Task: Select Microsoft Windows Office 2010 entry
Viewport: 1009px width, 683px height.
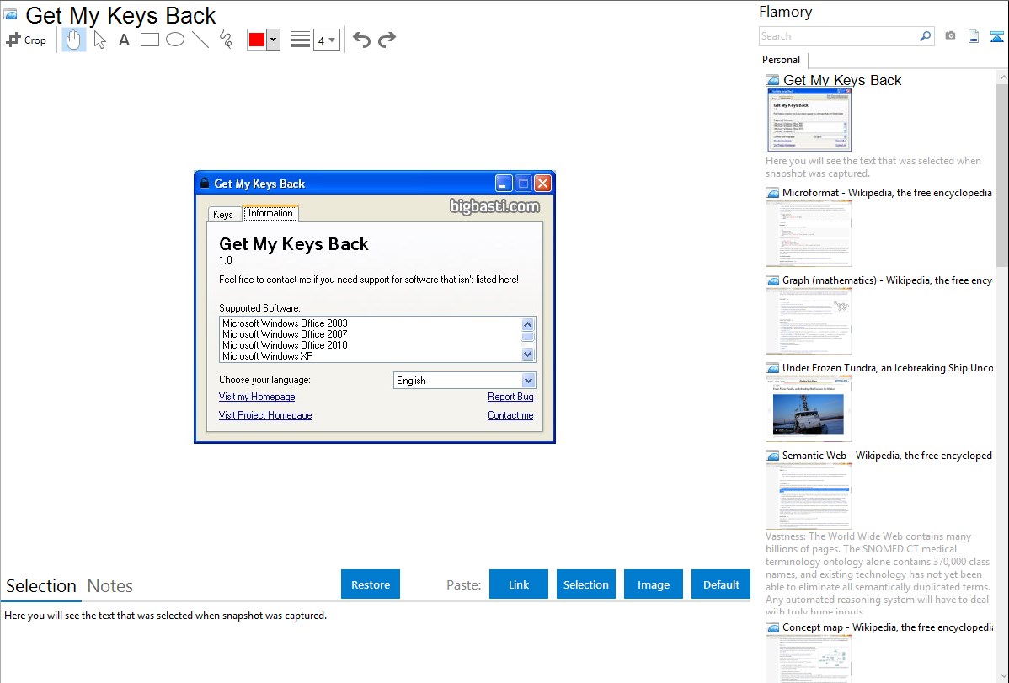Action: 285,345
